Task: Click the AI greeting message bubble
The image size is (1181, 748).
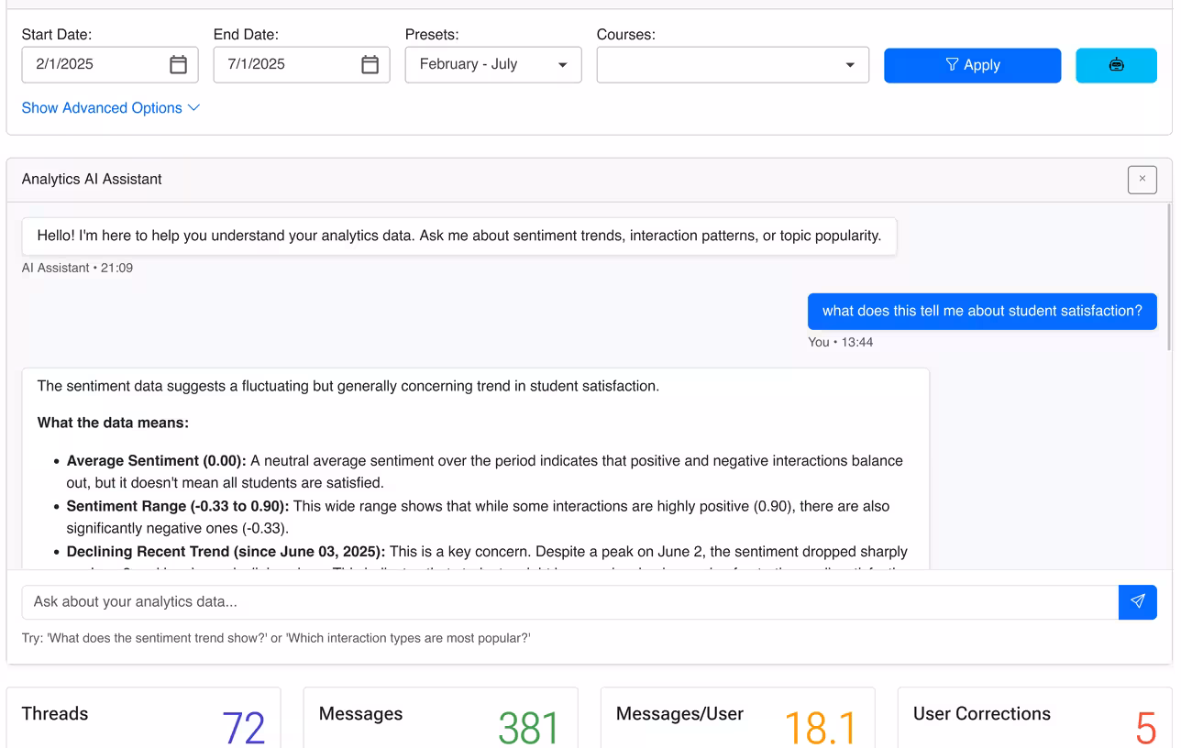Action: click(459, 236)
